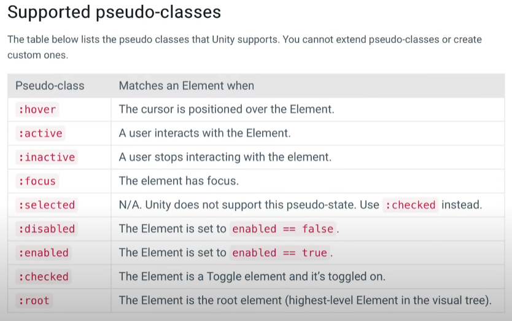The width and height of the screenshot is (512, 321).
Task: Click the "Matches an Element when" column header
Action: [186, 86]
